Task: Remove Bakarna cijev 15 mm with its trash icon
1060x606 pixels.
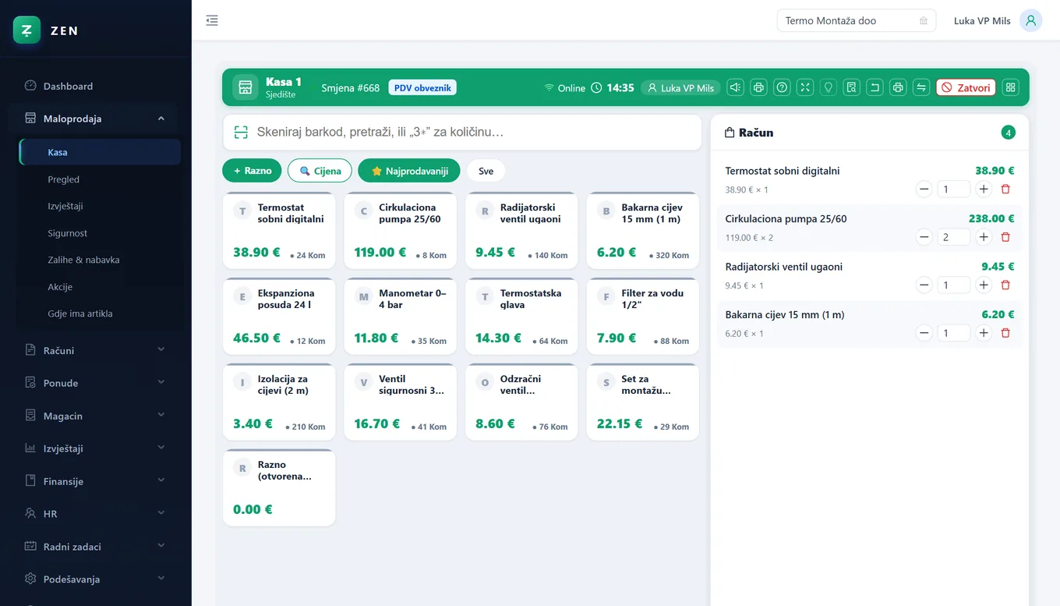Action: point(1005,333)
